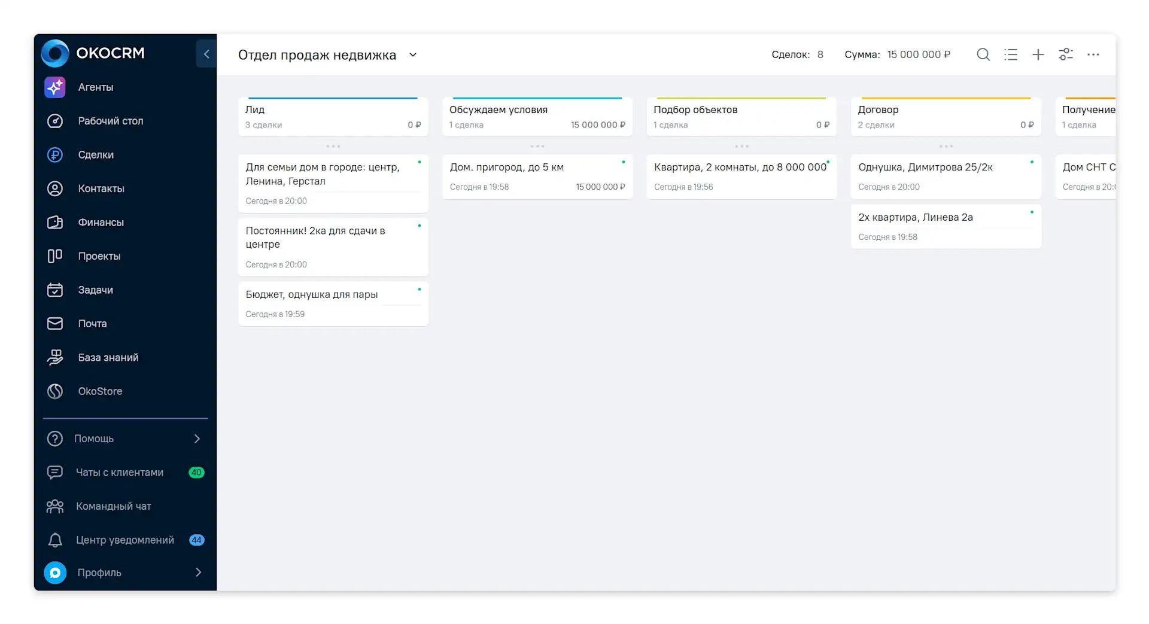Open the Подбор объектов column options dots
The height and width of the screenshot is (624, 1149).
(741, 147)
